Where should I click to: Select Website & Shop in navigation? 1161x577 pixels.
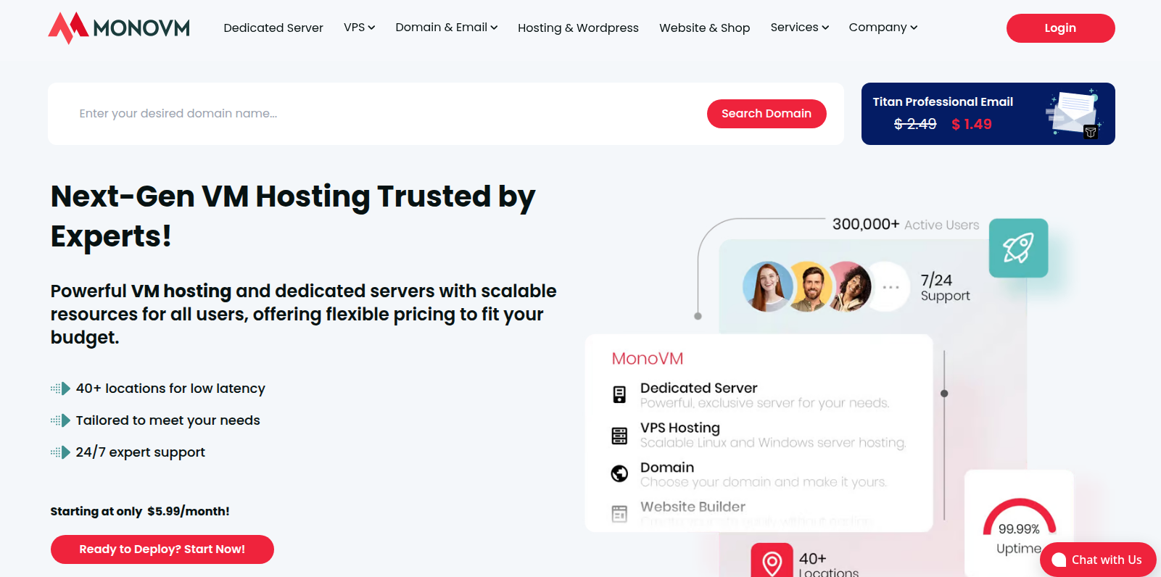[x=704, y=28]
